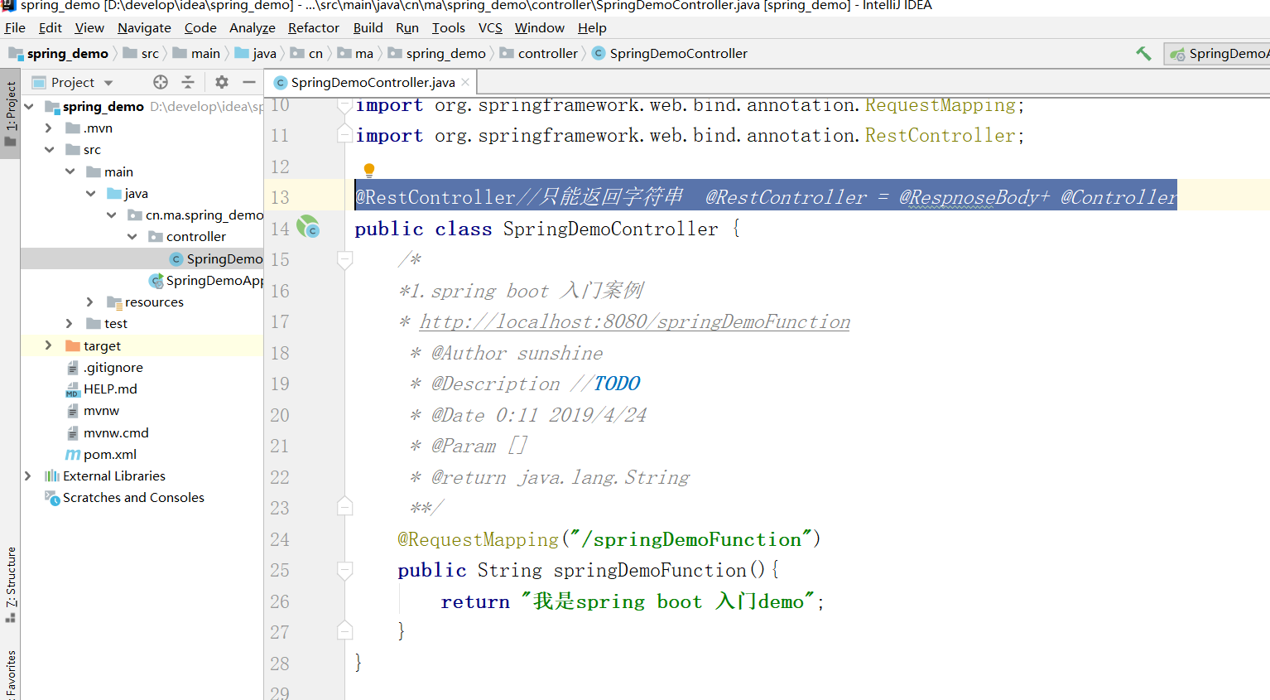Open the Refactor menu

[314, 27]
